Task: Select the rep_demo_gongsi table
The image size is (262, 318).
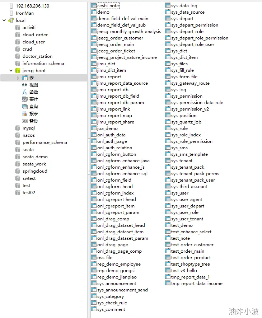Action: coord(116,271)
